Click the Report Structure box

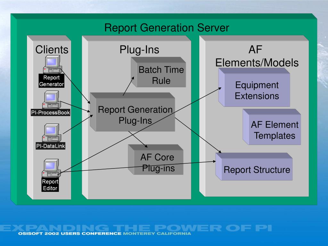[x=254, y=167]
